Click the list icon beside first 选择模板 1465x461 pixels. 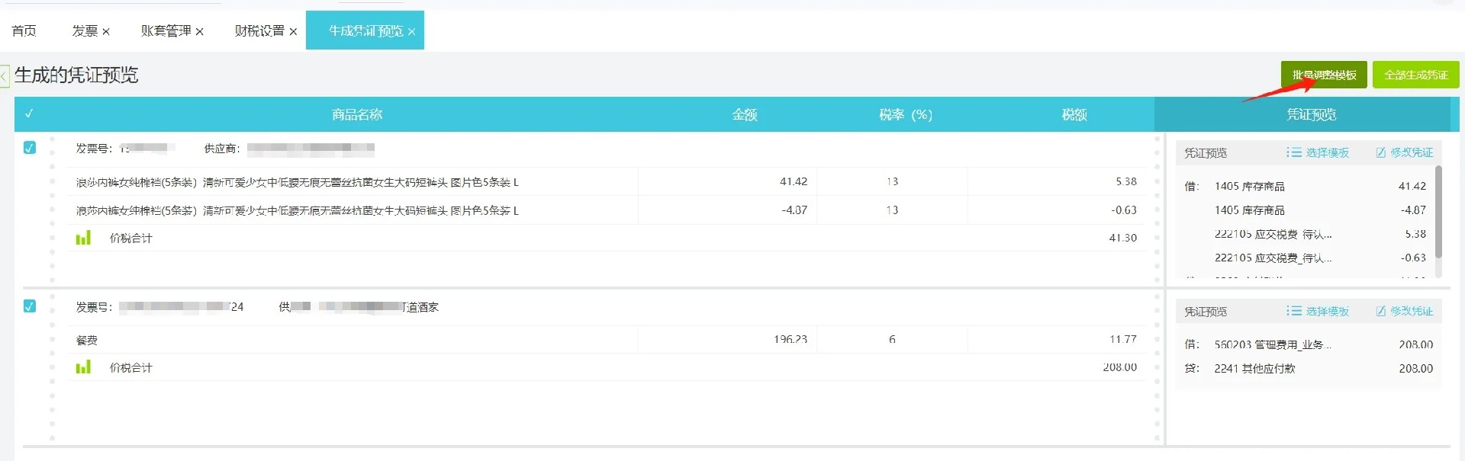pos(1293,152)
